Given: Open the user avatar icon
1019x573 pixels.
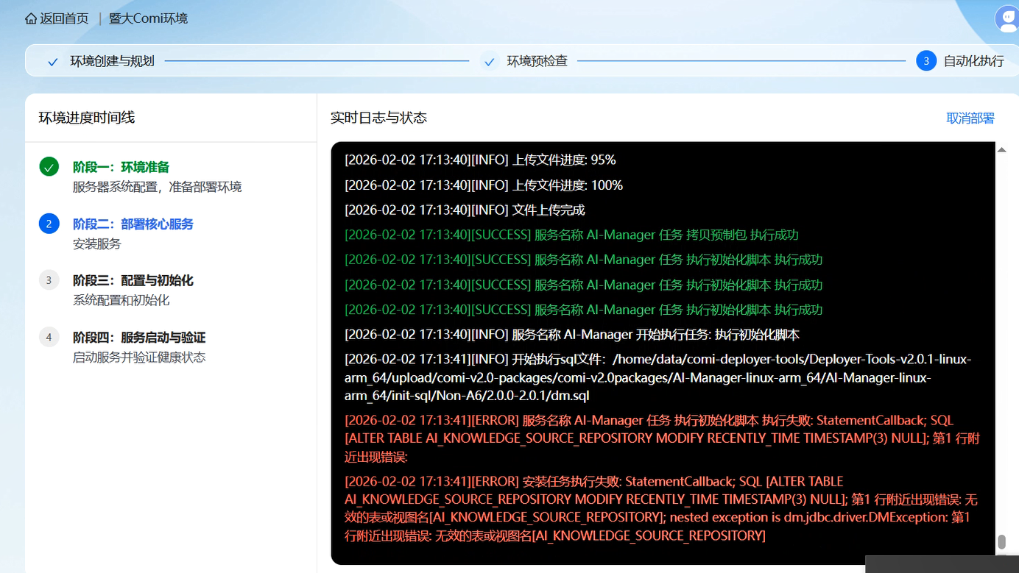Looking at the screenshot, I should 1007,19.
